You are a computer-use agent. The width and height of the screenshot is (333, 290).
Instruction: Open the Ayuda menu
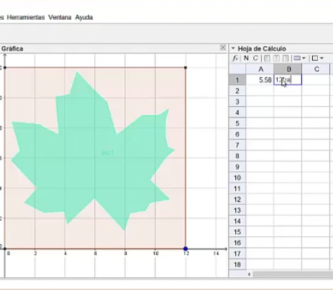click(x=84, y=18)
